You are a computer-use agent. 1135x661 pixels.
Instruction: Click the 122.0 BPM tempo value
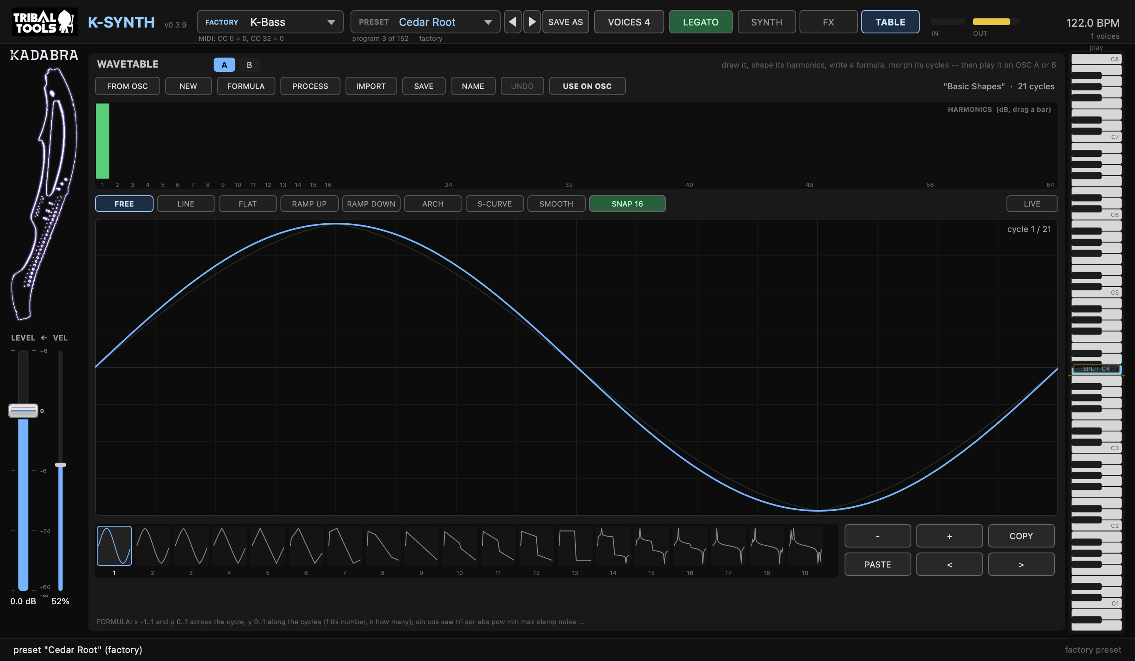point(1093,23)
